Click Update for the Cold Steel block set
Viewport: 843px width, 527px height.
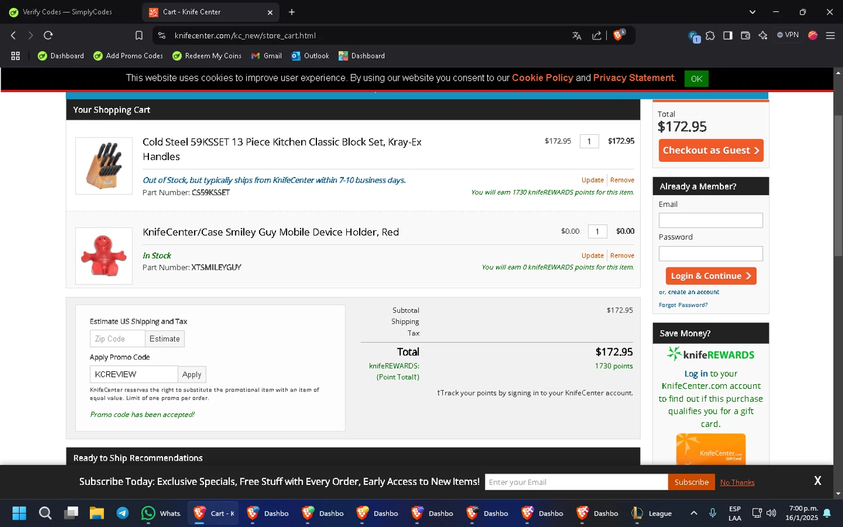click(x=592, y=180)
